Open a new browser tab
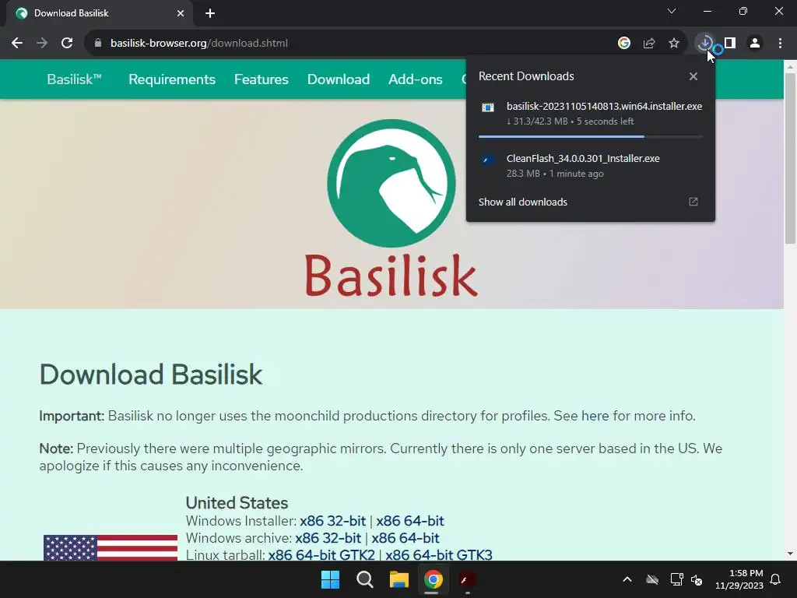Screen dimensions: 797x598 point(210,13)
